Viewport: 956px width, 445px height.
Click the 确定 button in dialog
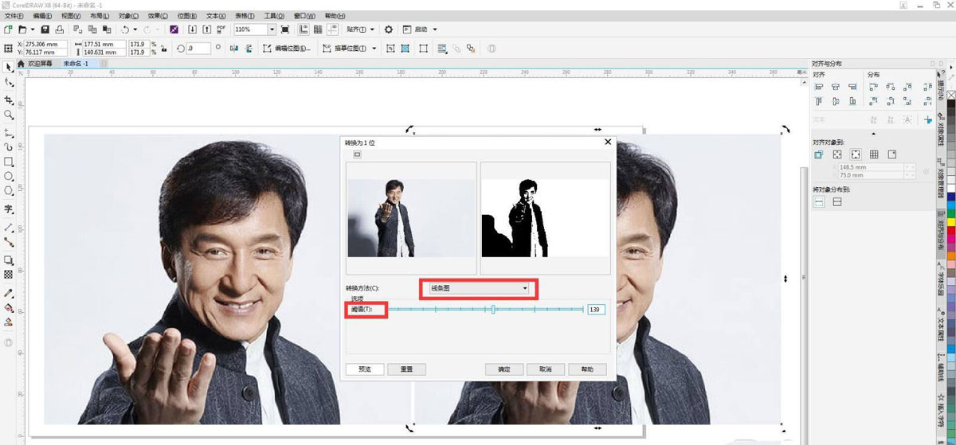(x=503, y=369)
